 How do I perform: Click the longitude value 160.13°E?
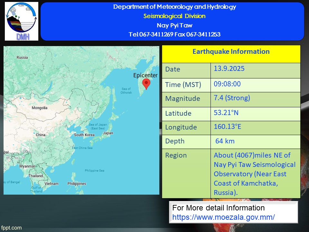click(x=228, y=126)
